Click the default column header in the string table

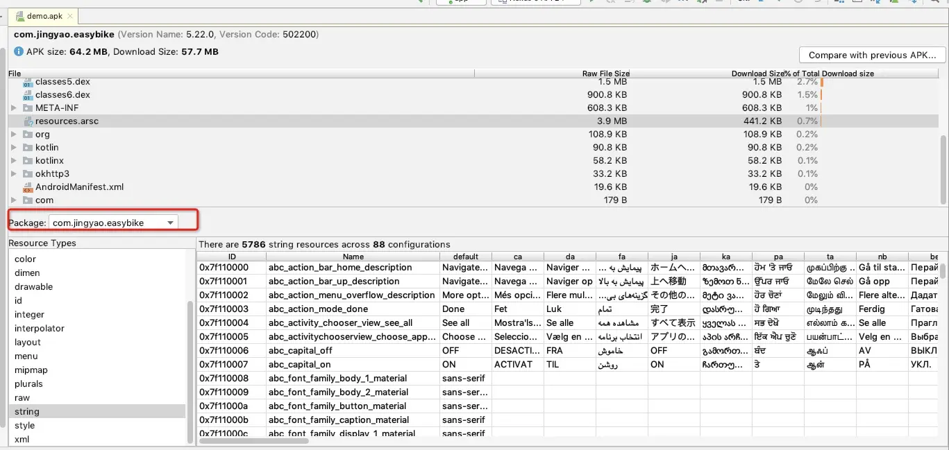coord(466,257)
